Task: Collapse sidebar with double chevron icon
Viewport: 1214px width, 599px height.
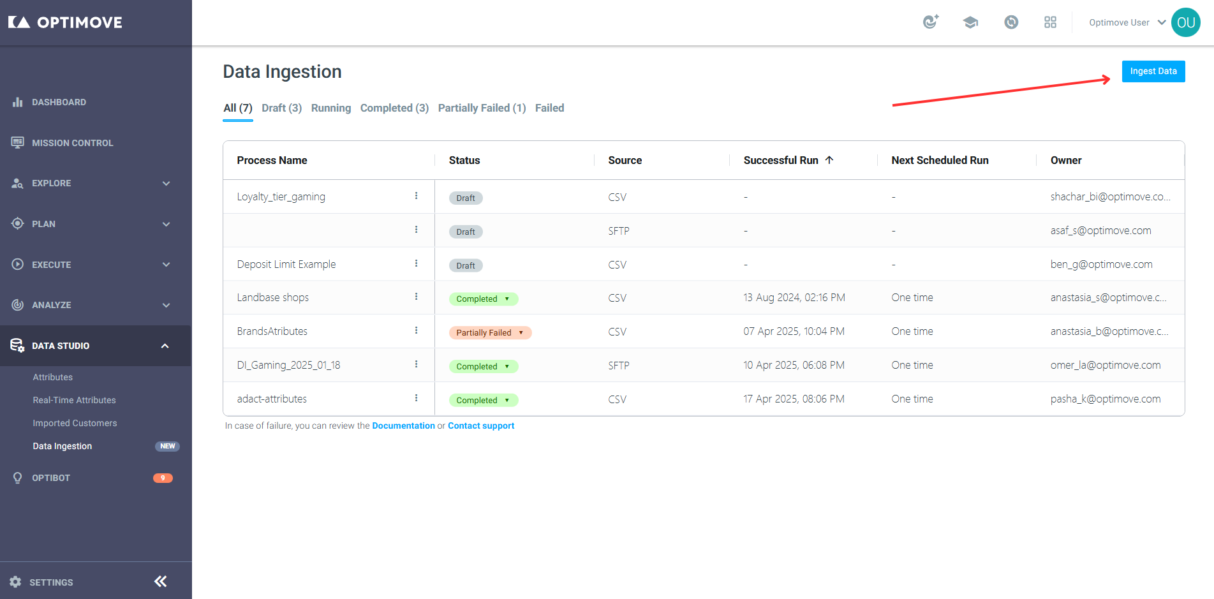Action: point(161,581)
